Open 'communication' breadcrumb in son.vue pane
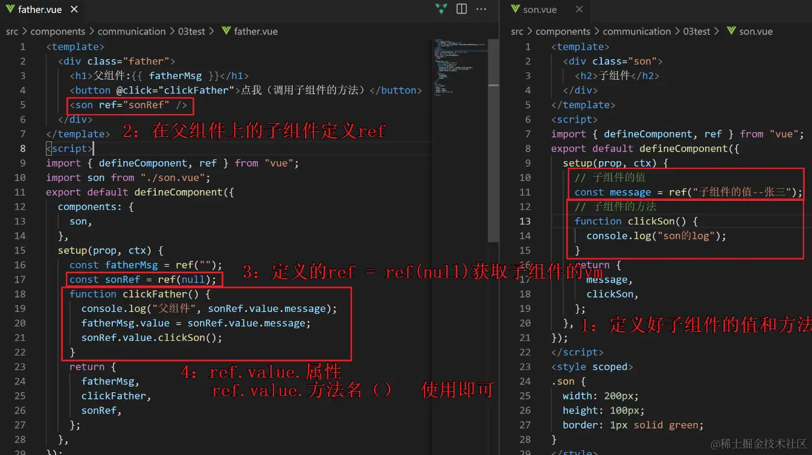812x455 pixels. (636, 31)
